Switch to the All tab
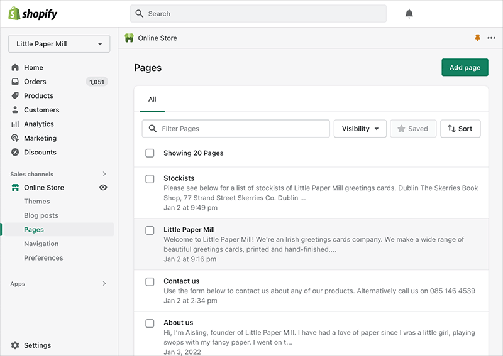503x356 pixels. pos(152,99)
